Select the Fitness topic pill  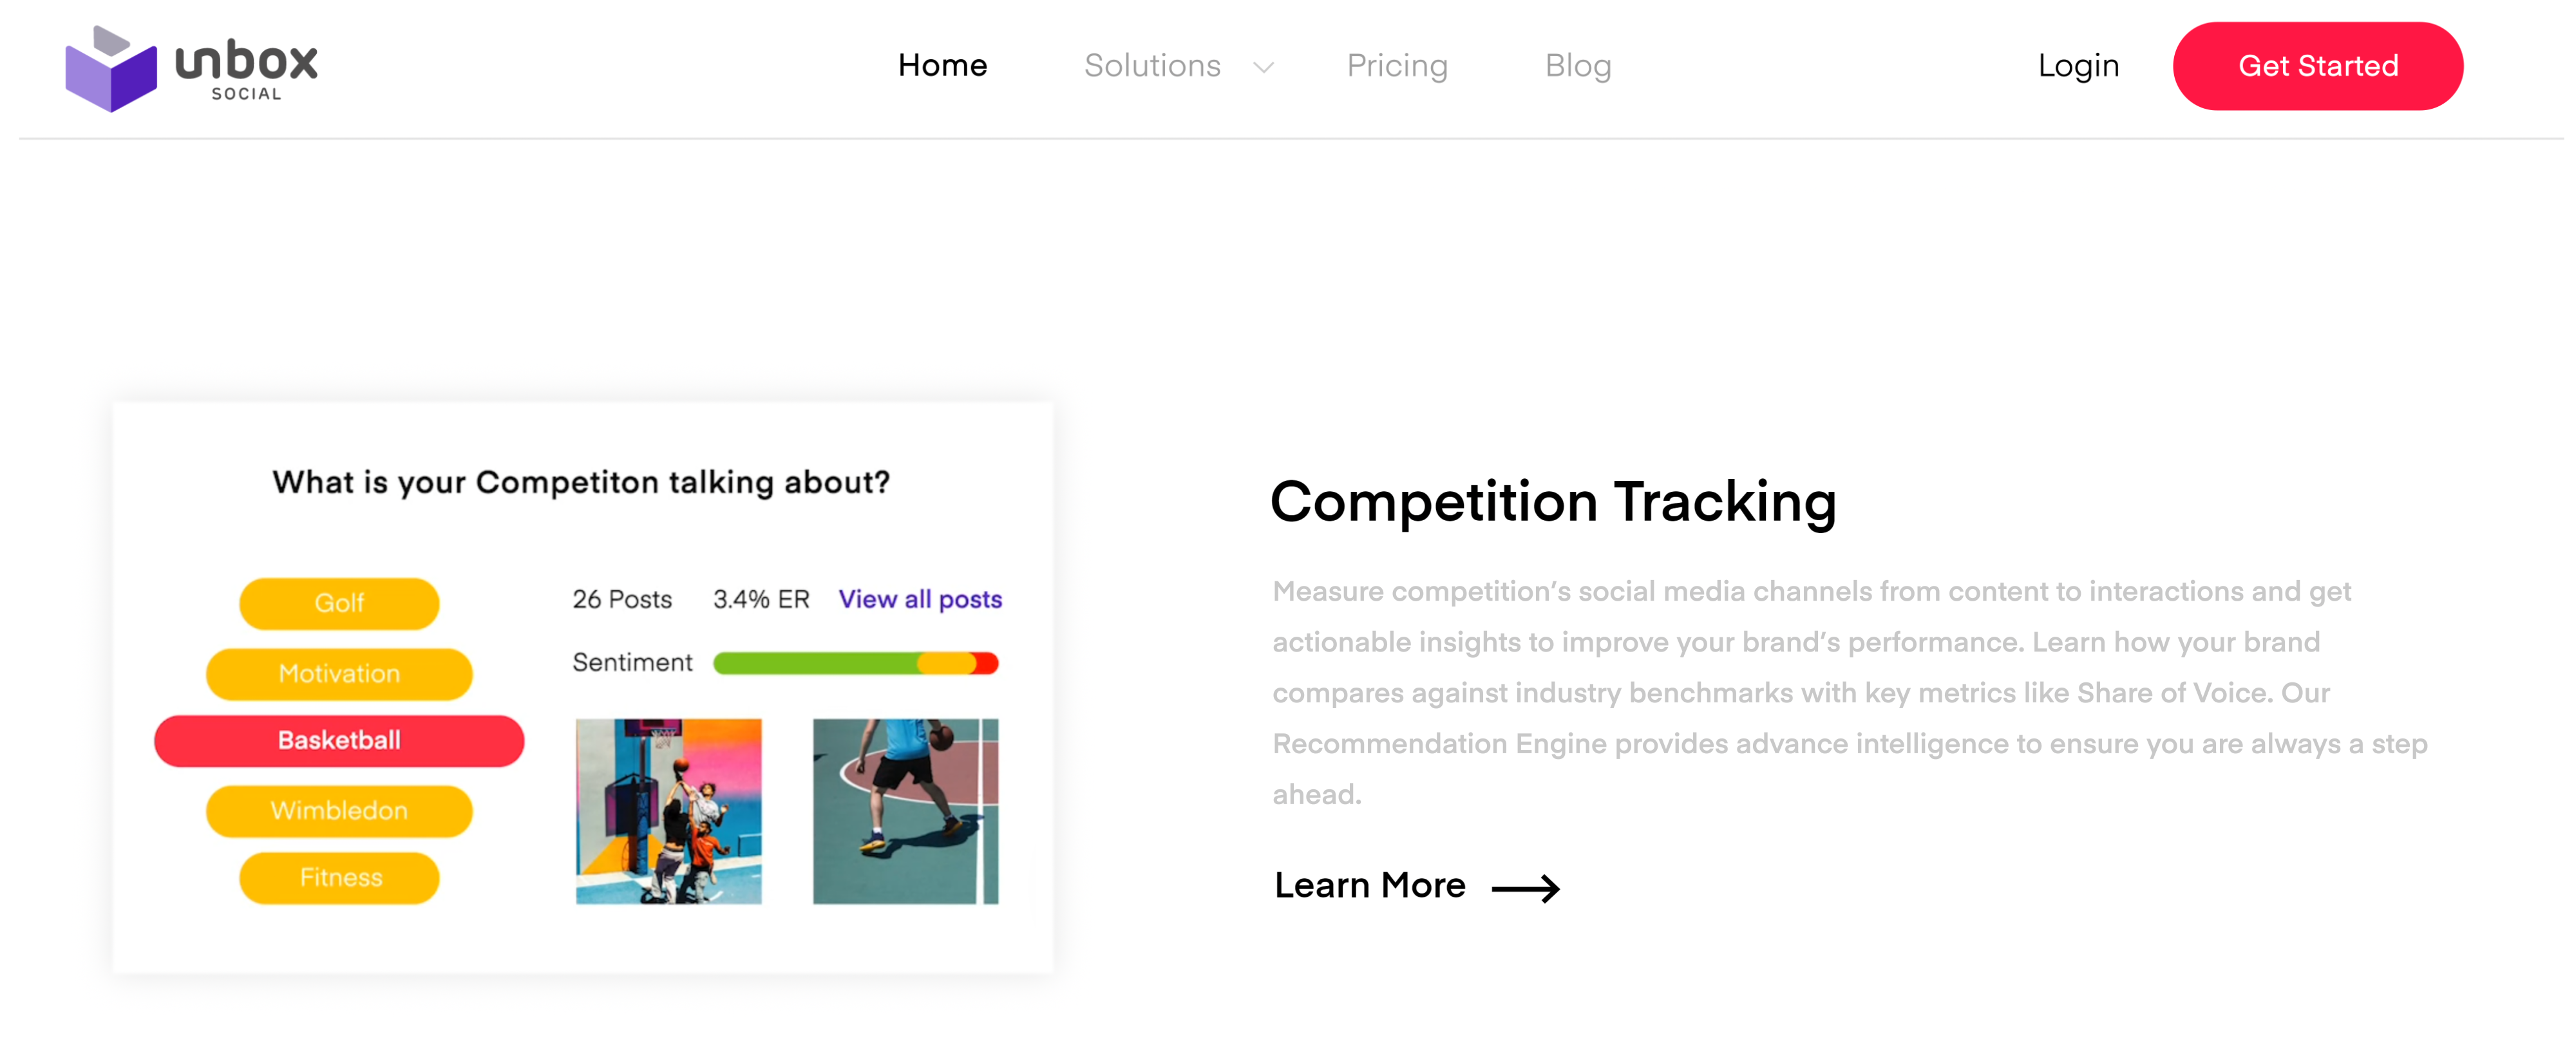point(339,877)
